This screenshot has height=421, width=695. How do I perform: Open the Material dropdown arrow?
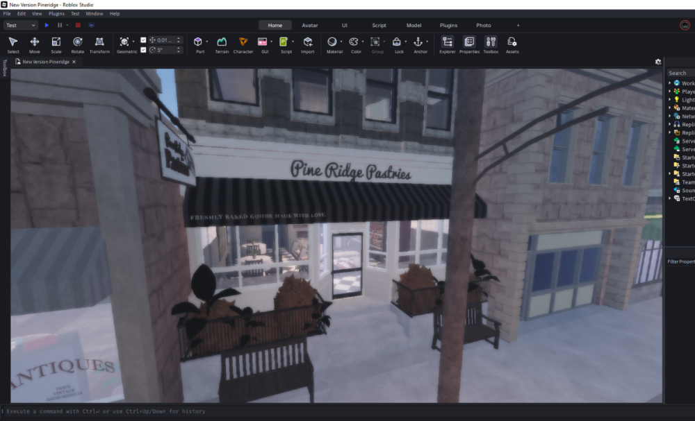[341, 42]
